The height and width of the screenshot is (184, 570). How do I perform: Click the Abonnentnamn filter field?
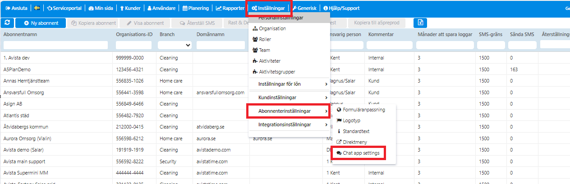click(55, 45)
